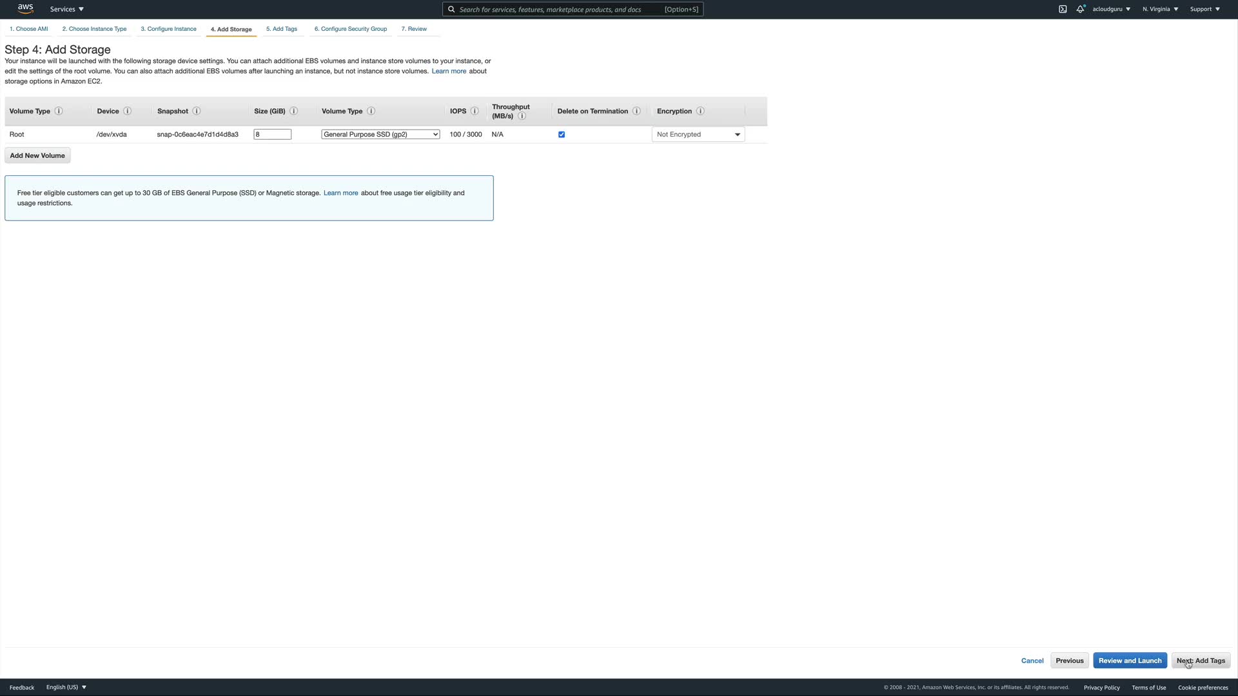
Task: Expand the Not Encrypted encryption dropdown
Action: click(698, 134)
